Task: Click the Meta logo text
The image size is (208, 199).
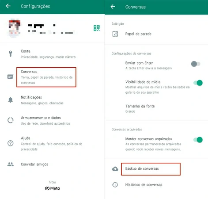Action: click(53, 188)
